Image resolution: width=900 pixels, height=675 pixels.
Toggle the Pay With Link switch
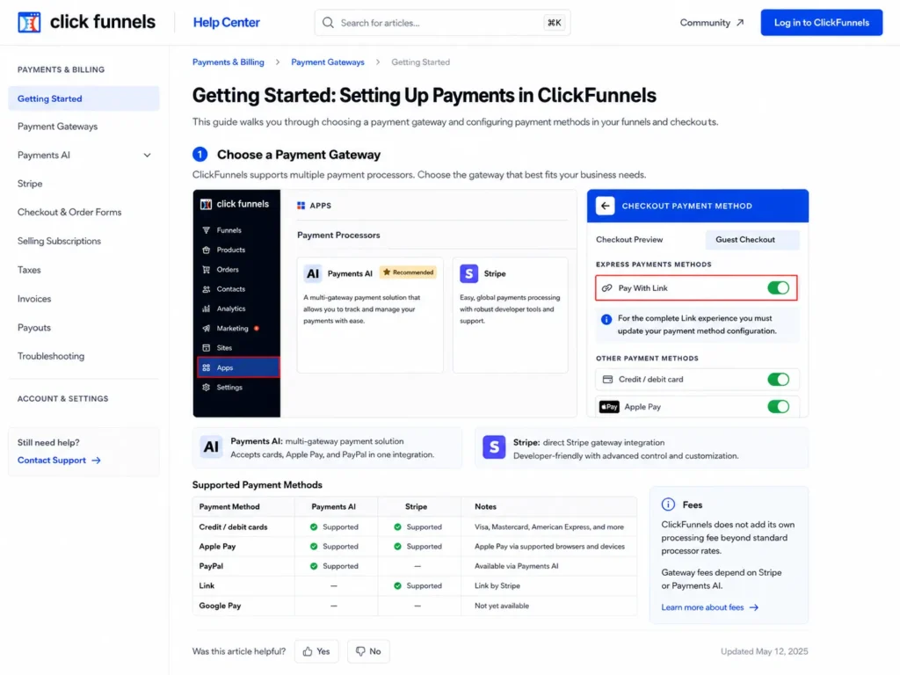[779, 288]
